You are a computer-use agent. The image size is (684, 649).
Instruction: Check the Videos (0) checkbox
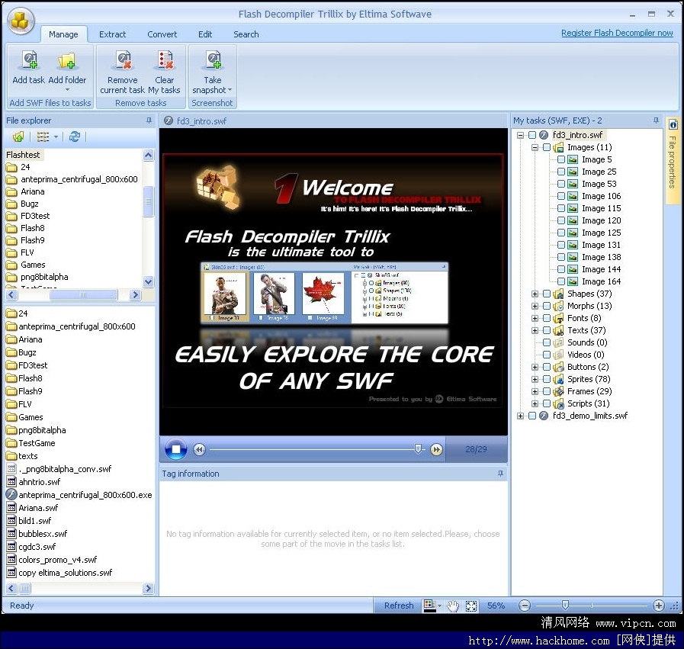tap(547, 355)
